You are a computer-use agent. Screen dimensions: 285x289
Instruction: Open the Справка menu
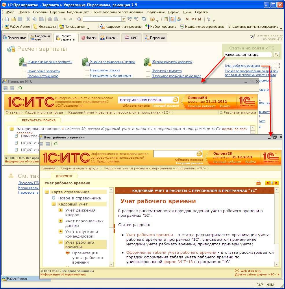pos(201,12)
